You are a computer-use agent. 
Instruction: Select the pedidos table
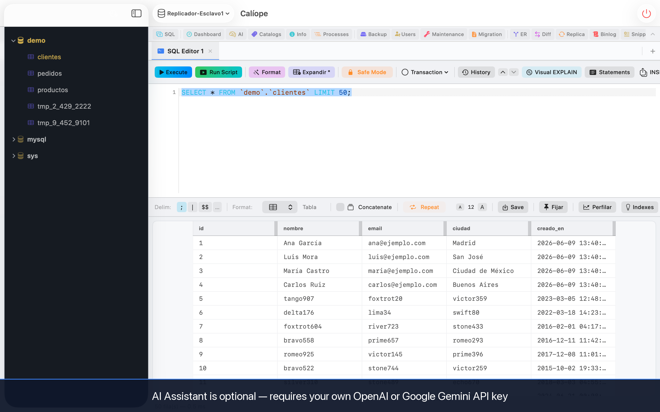49,73
